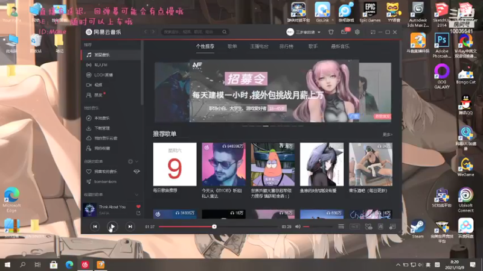The image size is (483, 271).
Task: Skip to the next track
Action: (x=130, y=227)
